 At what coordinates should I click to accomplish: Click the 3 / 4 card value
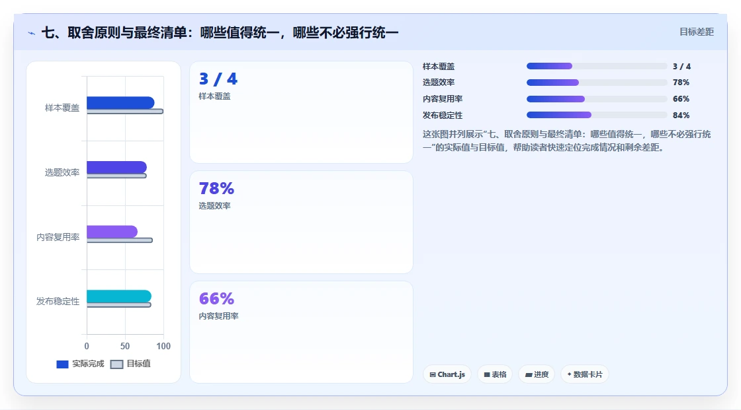tap(218, 79)
